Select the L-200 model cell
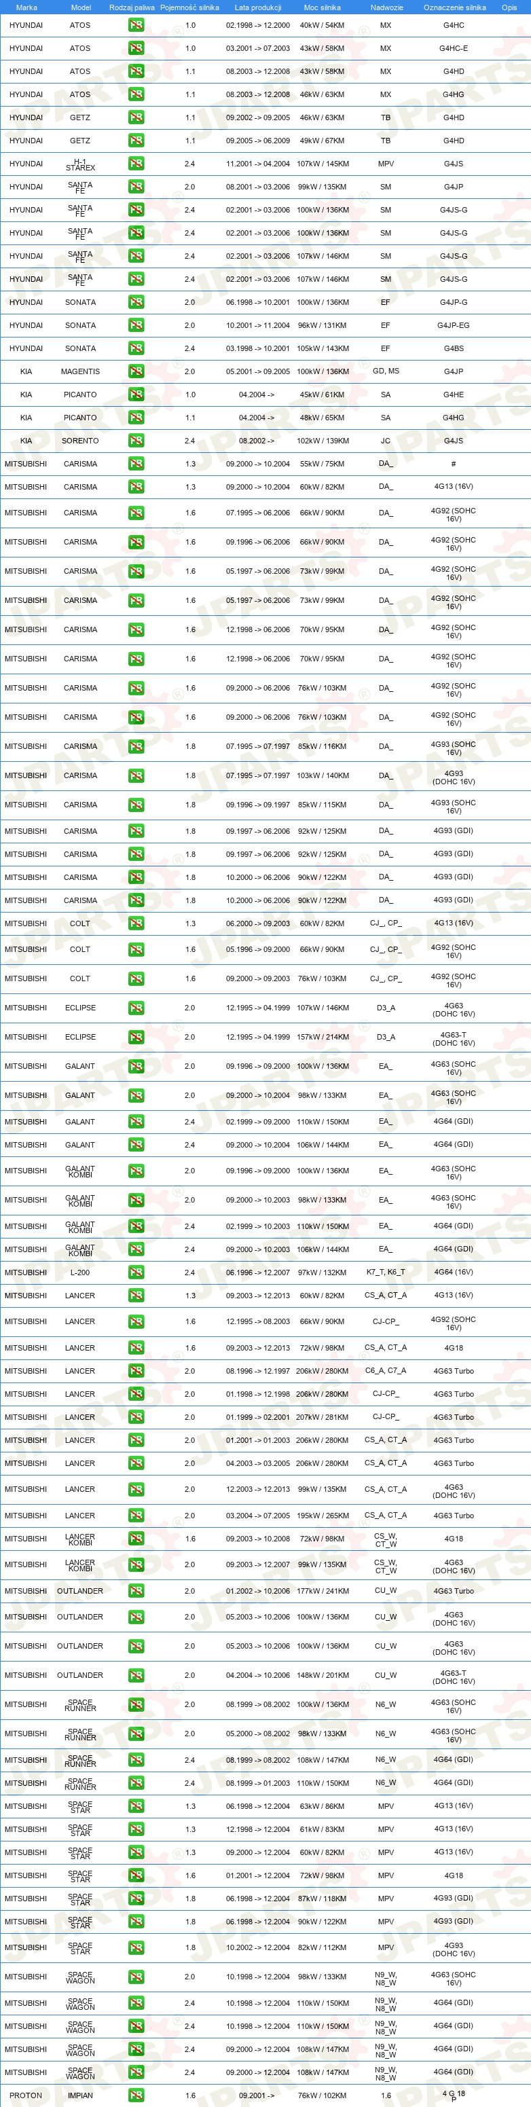 click(x=80, y=1272)
